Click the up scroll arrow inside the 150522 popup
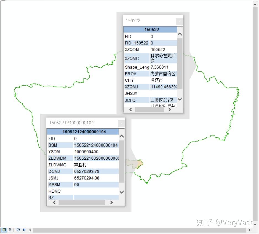Image resolution: width=259 pixels, height=234 pixels. (x=180, y=34)
